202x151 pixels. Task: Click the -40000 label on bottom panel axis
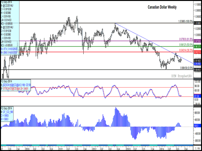click(x=197, y=133)
